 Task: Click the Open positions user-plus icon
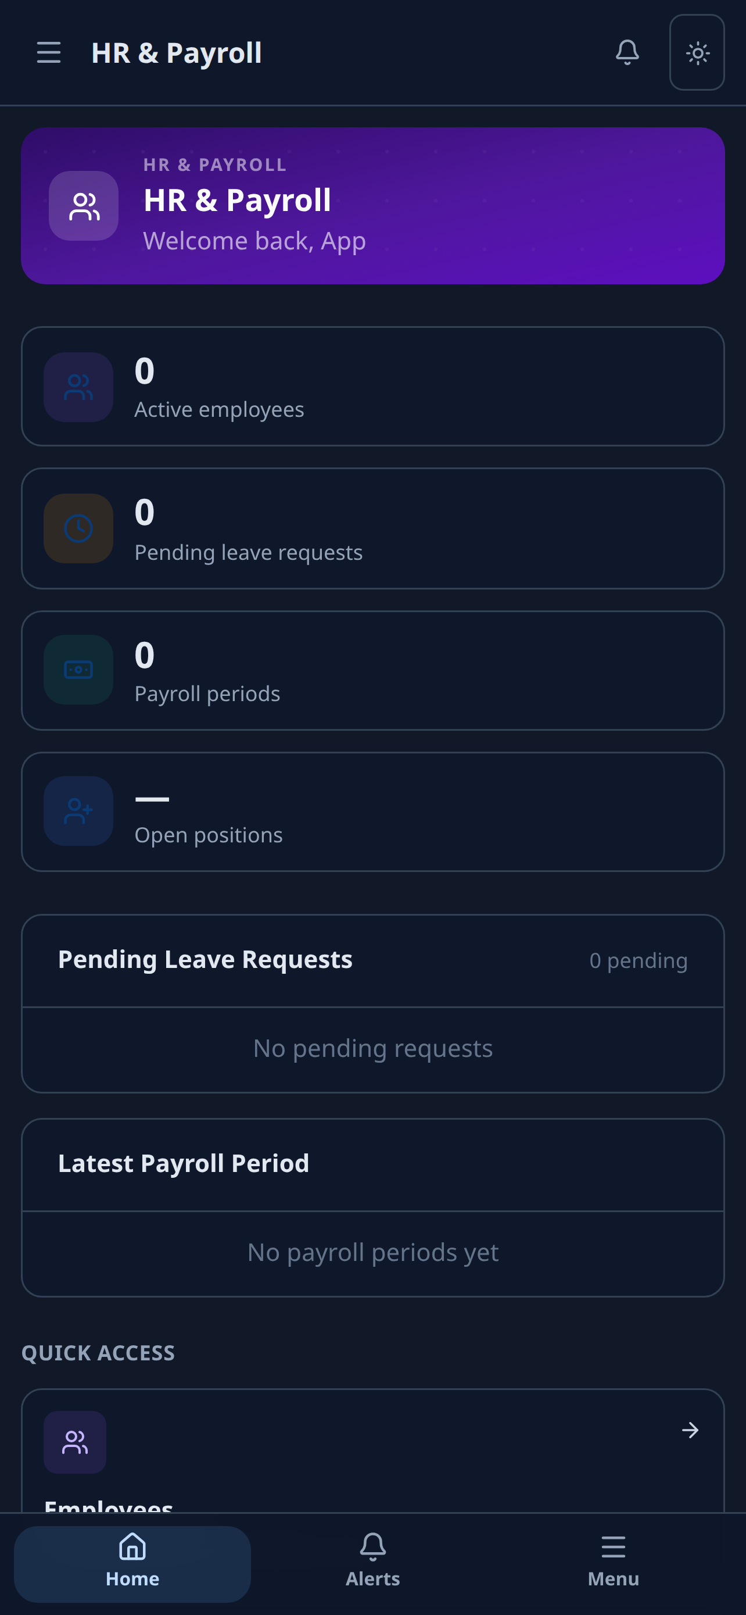tap(78, 811)
